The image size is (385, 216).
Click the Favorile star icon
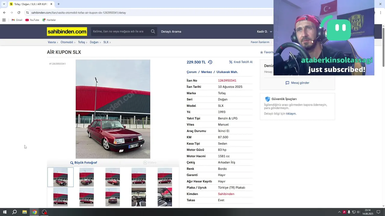[x=261, y=52]
